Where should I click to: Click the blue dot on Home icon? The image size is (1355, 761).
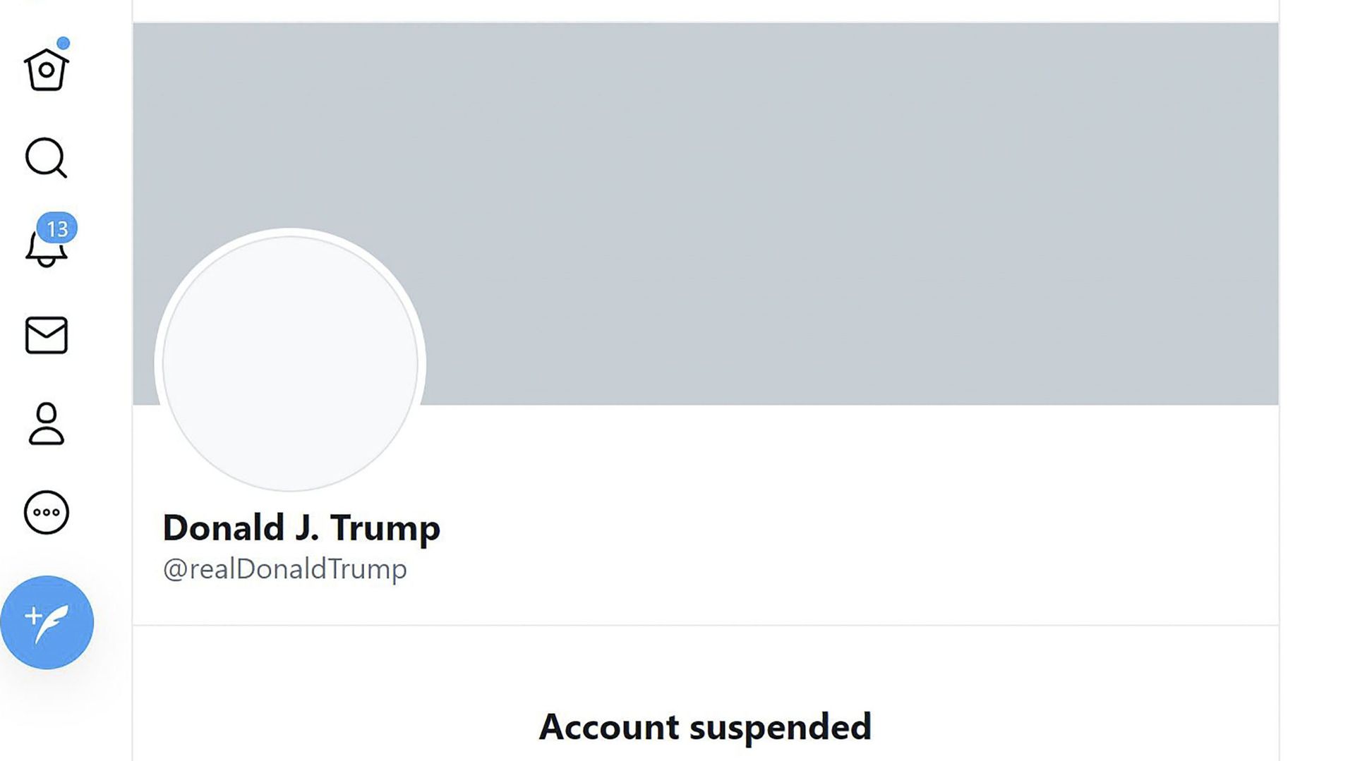click(64, 43)
